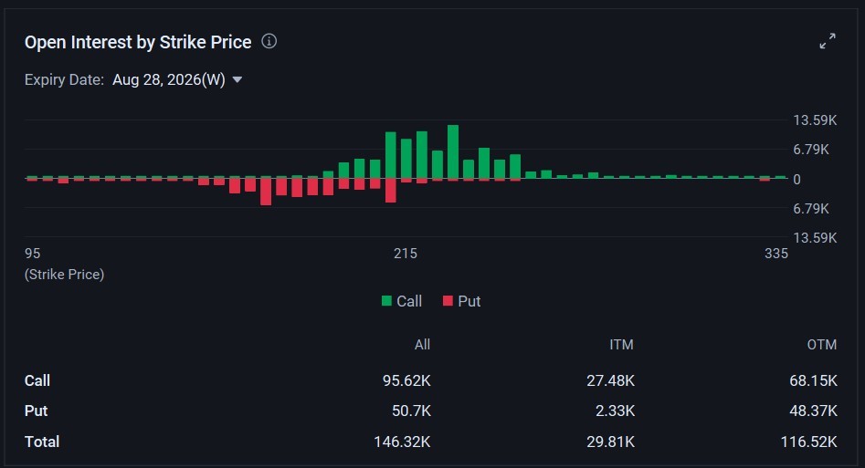The width and height of the screenshot is (865, 468).
Task: Click the Total row label
Action: click(x=42, y=442)
